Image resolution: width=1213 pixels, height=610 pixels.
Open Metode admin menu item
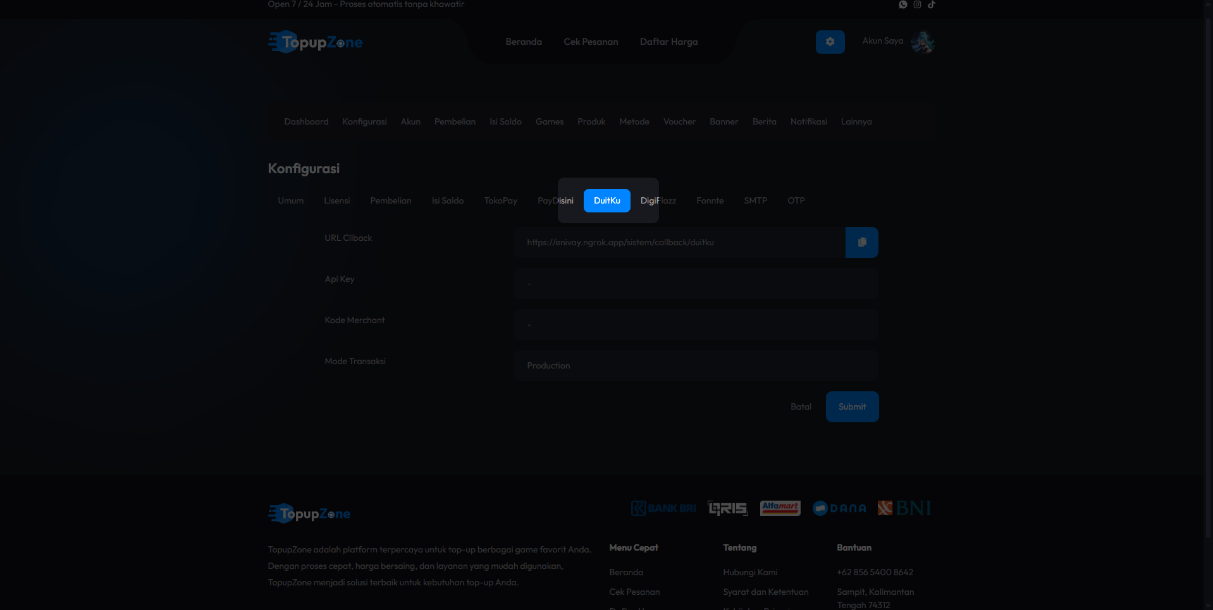coord(634,121)
